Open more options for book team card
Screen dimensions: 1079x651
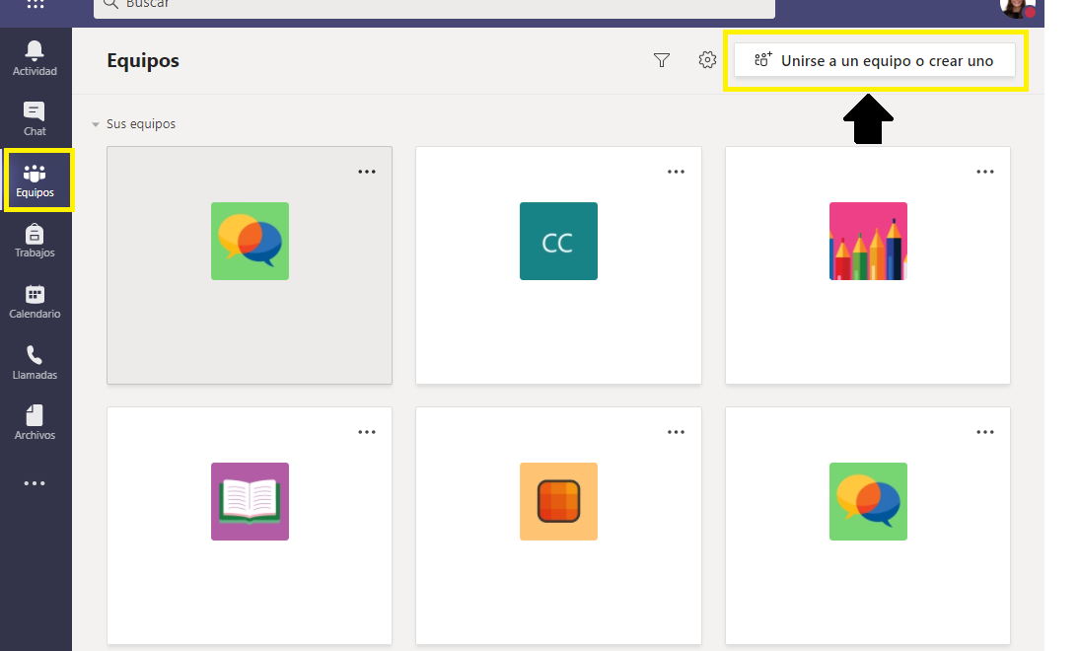click(x=367, y=432)
